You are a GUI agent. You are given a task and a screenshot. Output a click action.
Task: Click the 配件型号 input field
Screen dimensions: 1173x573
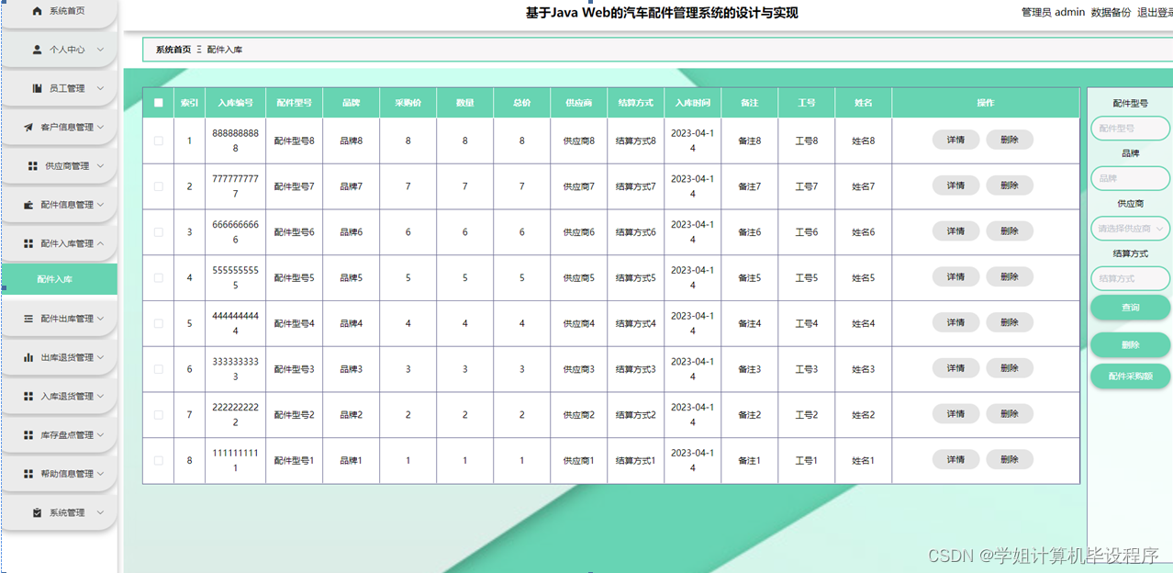(x=1130, y=129)
